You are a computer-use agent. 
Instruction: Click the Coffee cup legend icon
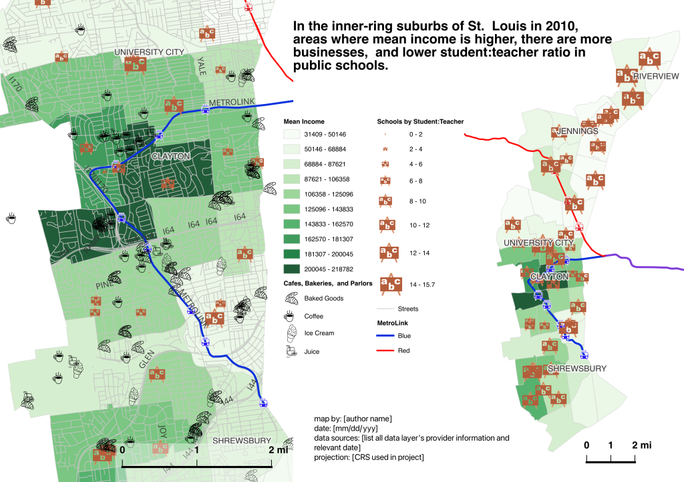pos(291,316)
